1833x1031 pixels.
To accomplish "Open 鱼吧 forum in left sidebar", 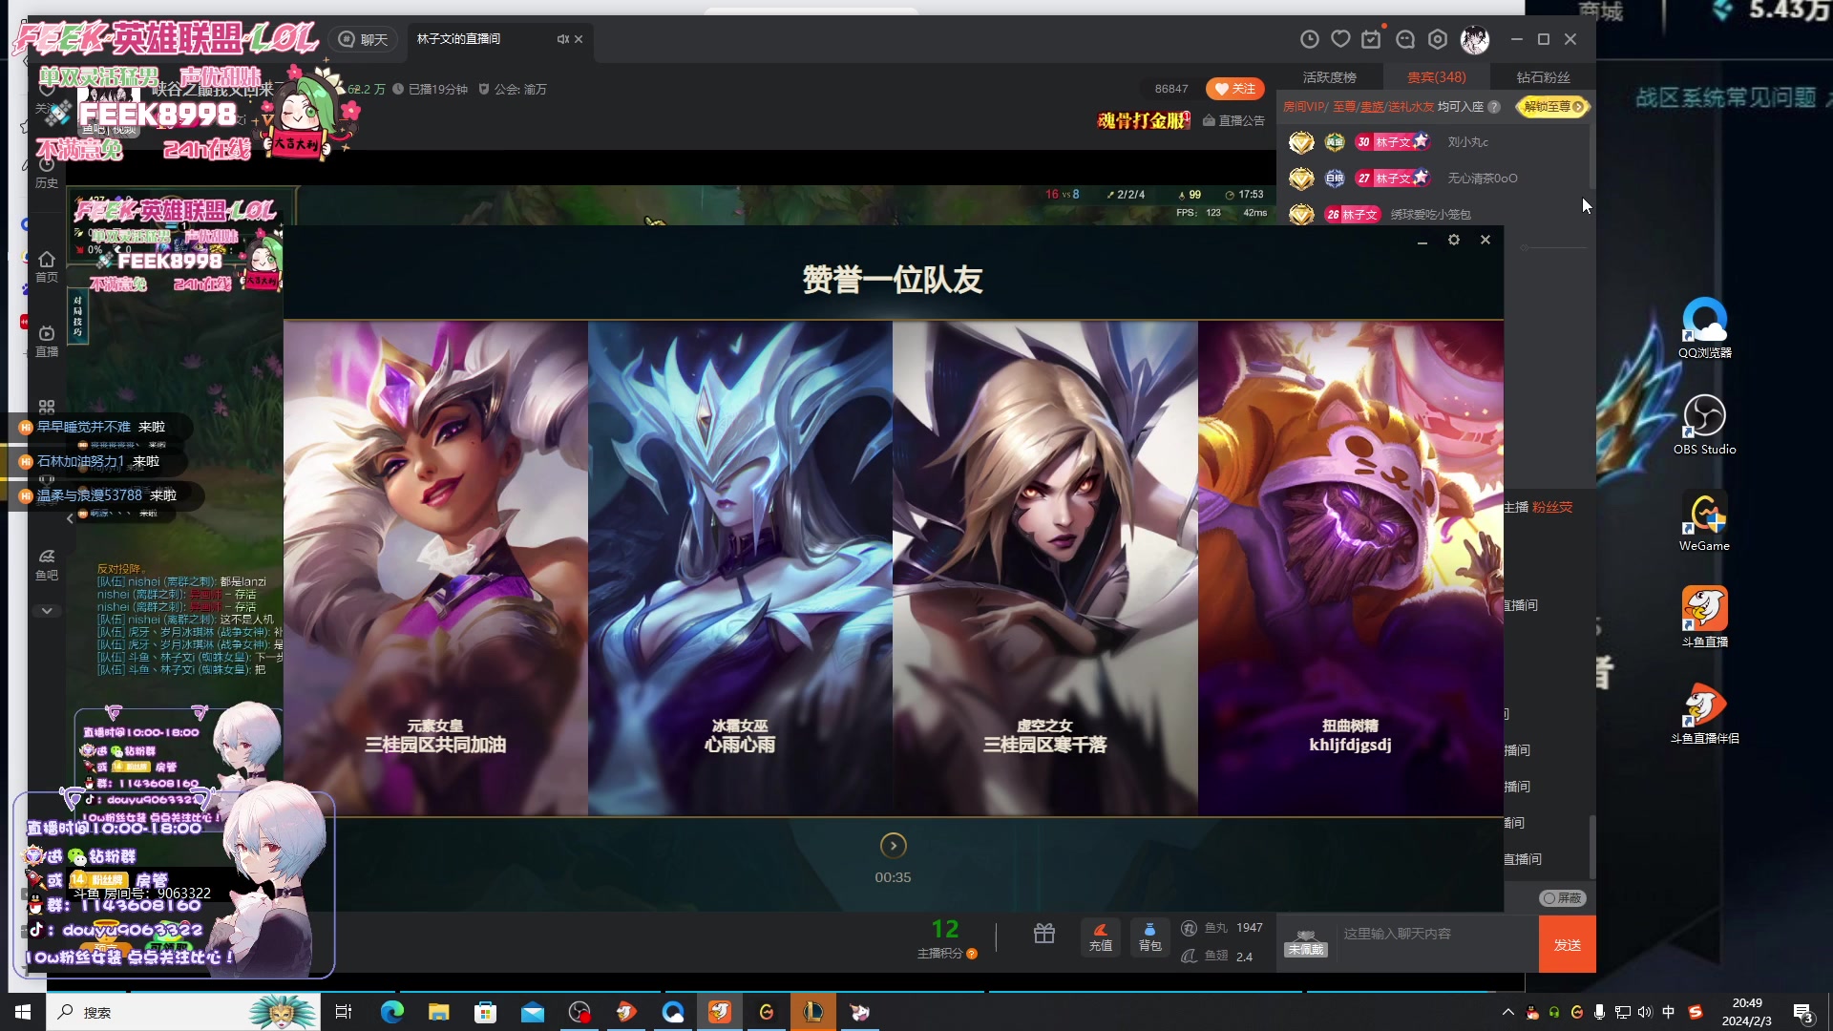I will [x=47, y=564].
